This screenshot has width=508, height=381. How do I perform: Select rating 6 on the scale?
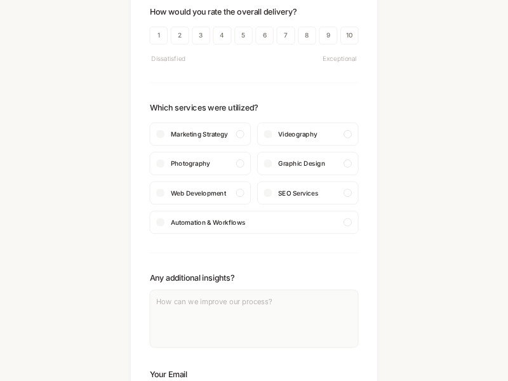[265, 36]
